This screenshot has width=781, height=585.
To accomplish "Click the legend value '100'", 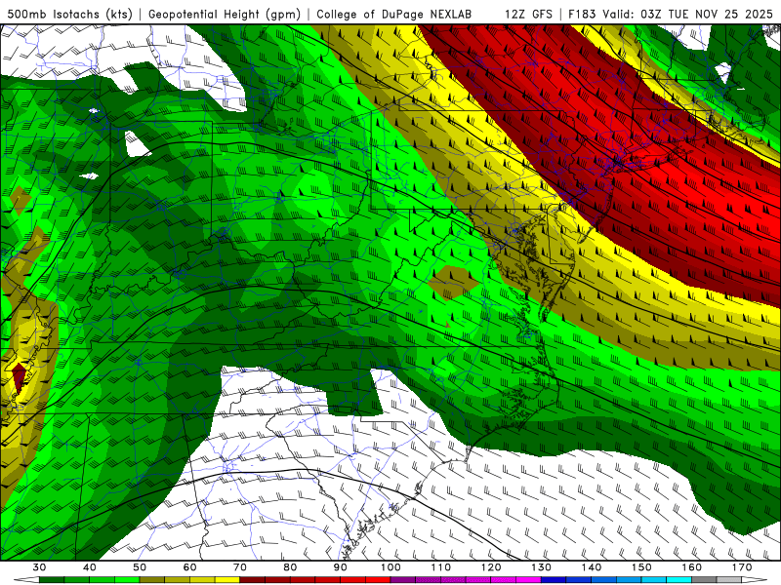I will point(391,567).
